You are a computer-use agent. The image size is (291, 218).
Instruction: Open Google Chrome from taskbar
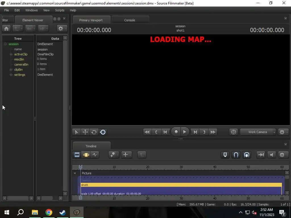click(49, 212)
